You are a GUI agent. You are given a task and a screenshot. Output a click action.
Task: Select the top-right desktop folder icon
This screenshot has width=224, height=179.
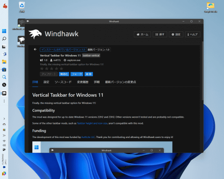[211, 7]
